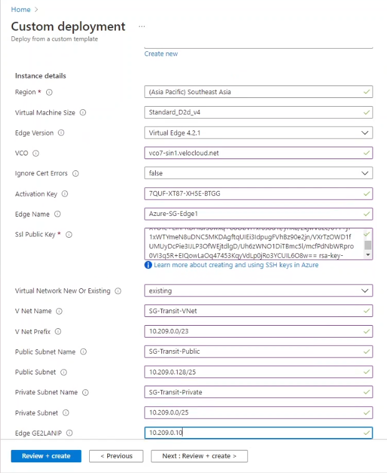Click the Custom deployment page title

[68, 27]
